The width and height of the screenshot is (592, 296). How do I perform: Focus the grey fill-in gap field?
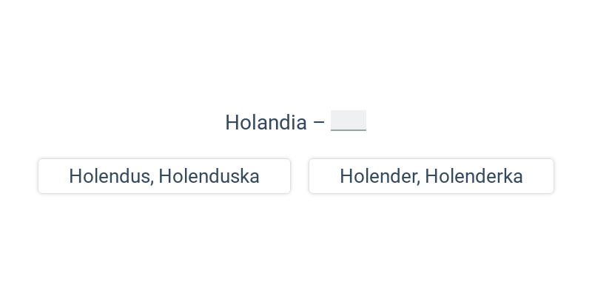pos(349,121)
